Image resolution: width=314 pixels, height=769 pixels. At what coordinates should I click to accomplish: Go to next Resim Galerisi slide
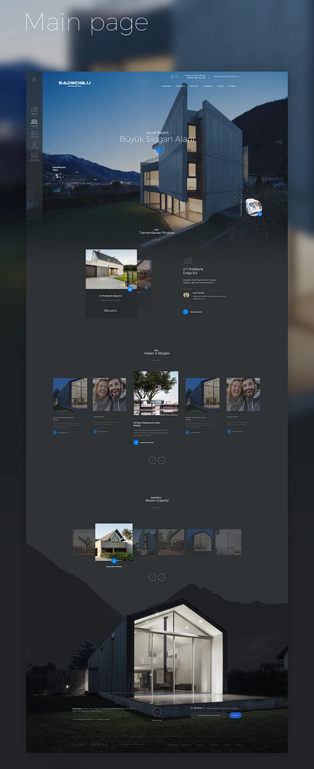(x=162, y=577)
